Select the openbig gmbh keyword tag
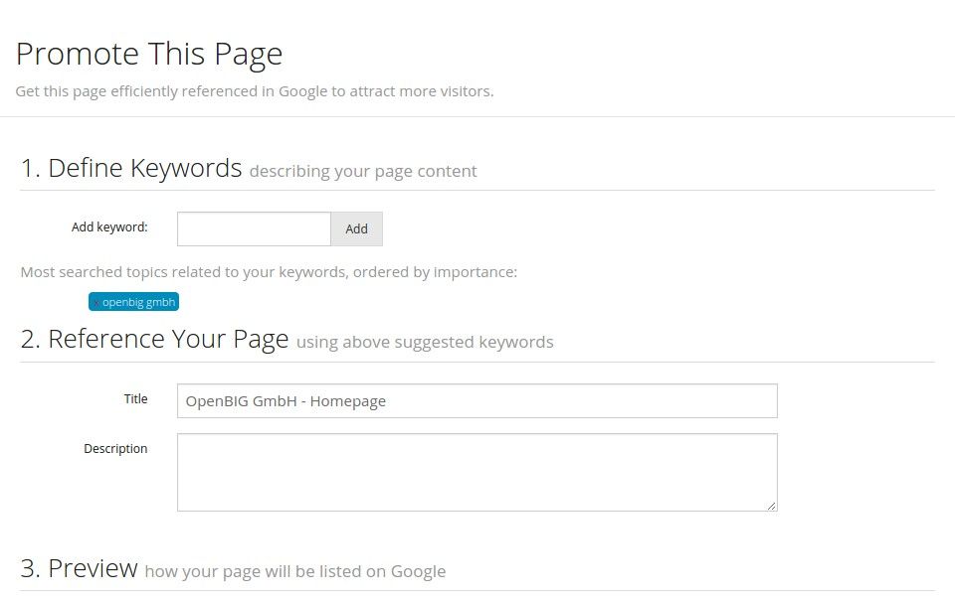The height and width of the screenshot is (600, 955). 139,303
